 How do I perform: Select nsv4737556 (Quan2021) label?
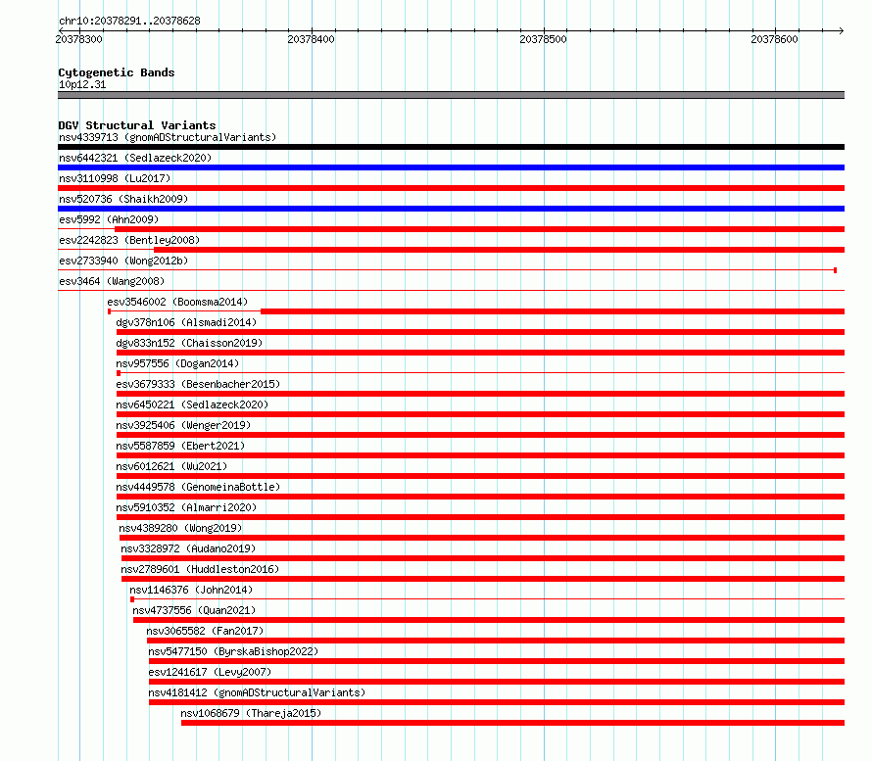(194, 610)
